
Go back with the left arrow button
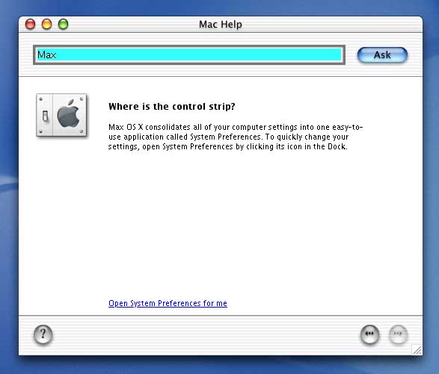(369, 334)
